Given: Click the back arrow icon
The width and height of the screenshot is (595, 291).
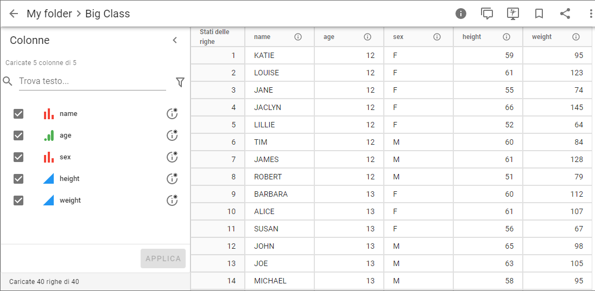Looking at the screenshot, I should point(14,14).
